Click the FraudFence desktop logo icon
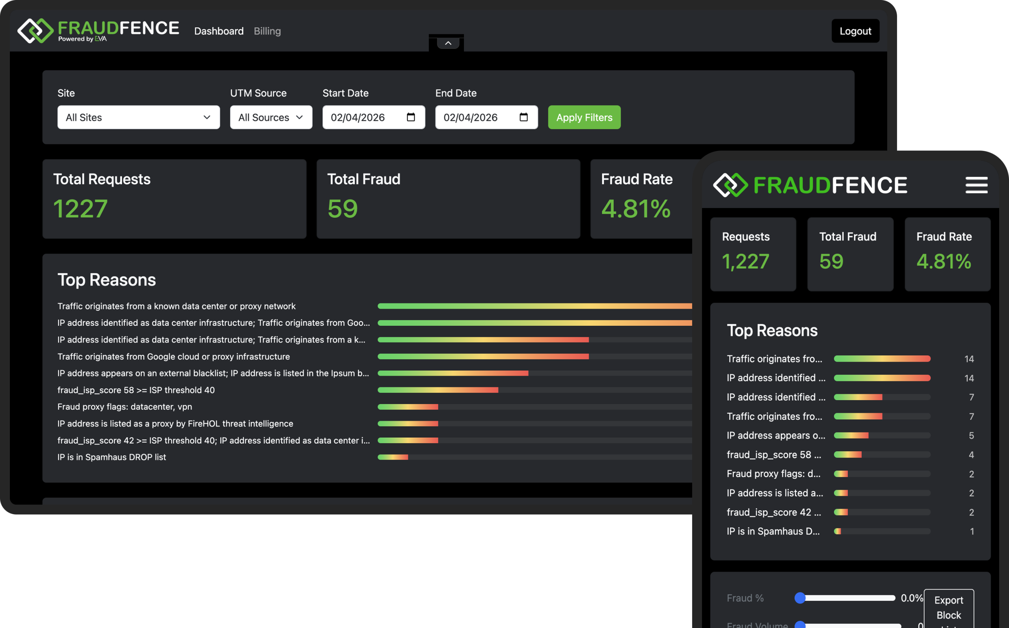This screenshot has height=628, width=1009. (x=35, y=30)
